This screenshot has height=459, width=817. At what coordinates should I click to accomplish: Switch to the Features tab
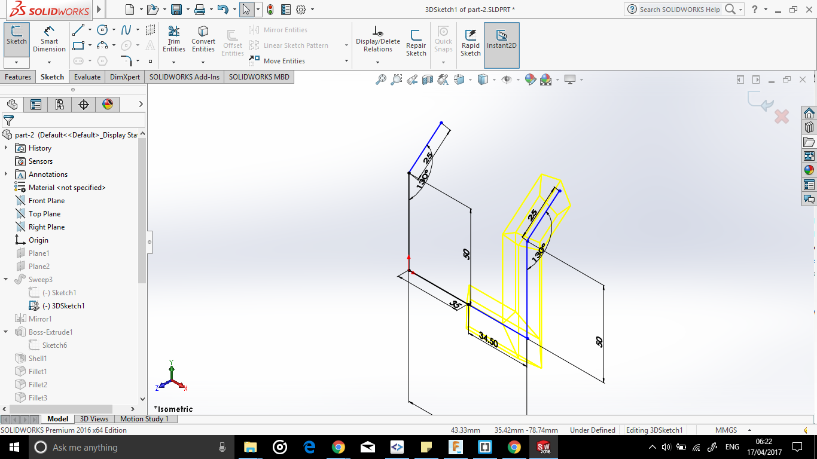pos(18,77)
